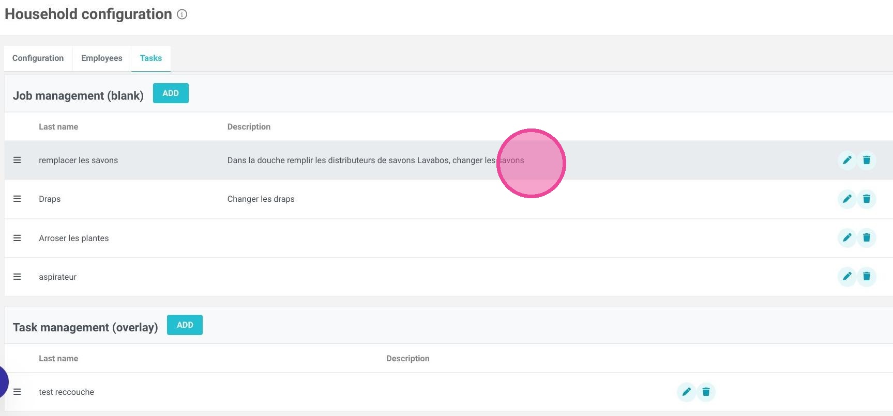Screen dimensions: 893x416
Task: Grab reorder handle for 'Draps' row
Action: [x=17, y=199]
